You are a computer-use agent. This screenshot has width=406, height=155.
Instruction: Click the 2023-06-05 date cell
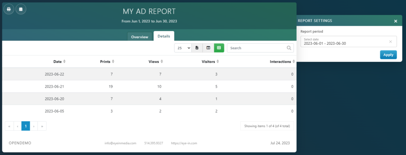pos(54,111)
